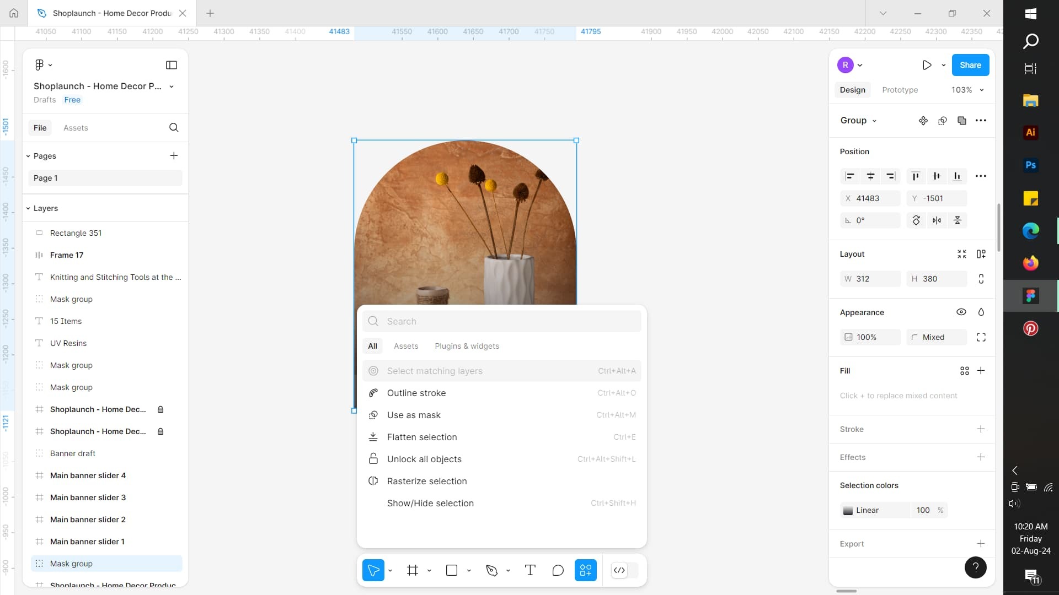Choose Show/Hide selection from actions list
Screen dimensions: 1059x595
(501, 503)
